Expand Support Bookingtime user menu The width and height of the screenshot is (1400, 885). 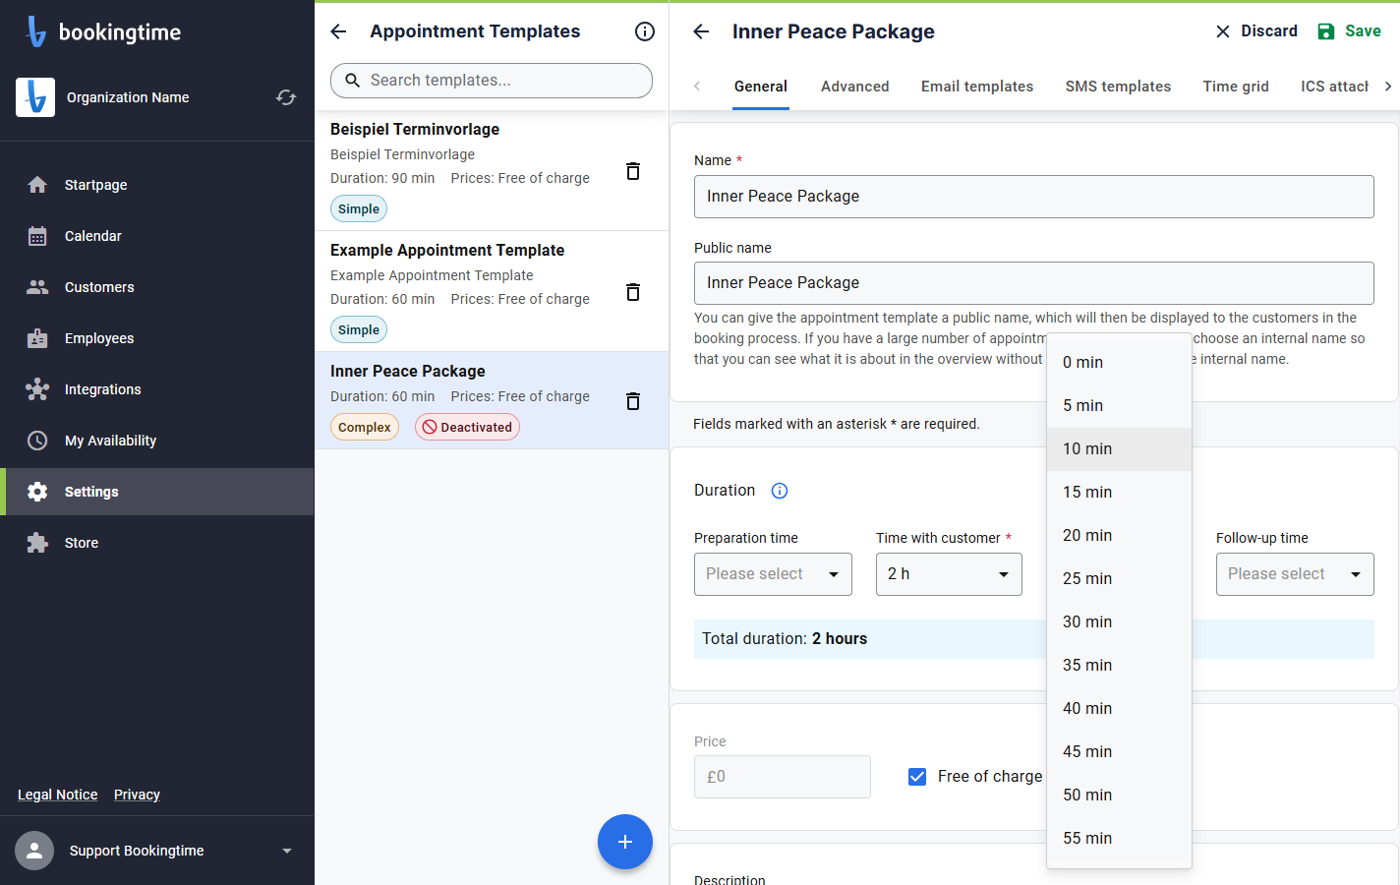point(287,851)
